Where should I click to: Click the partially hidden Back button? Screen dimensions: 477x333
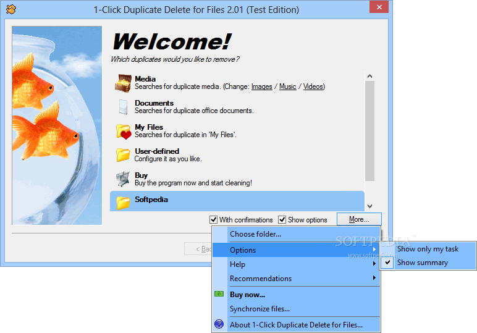coord(198,249)
